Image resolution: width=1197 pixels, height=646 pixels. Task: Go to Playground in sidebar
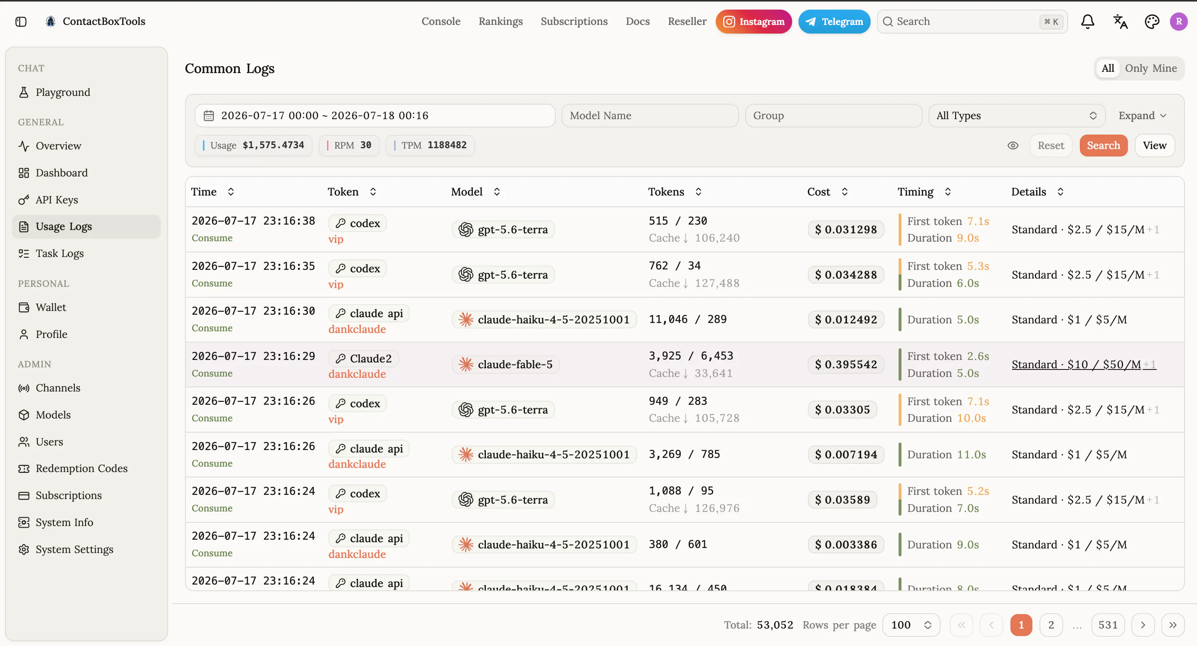[86, 92]
